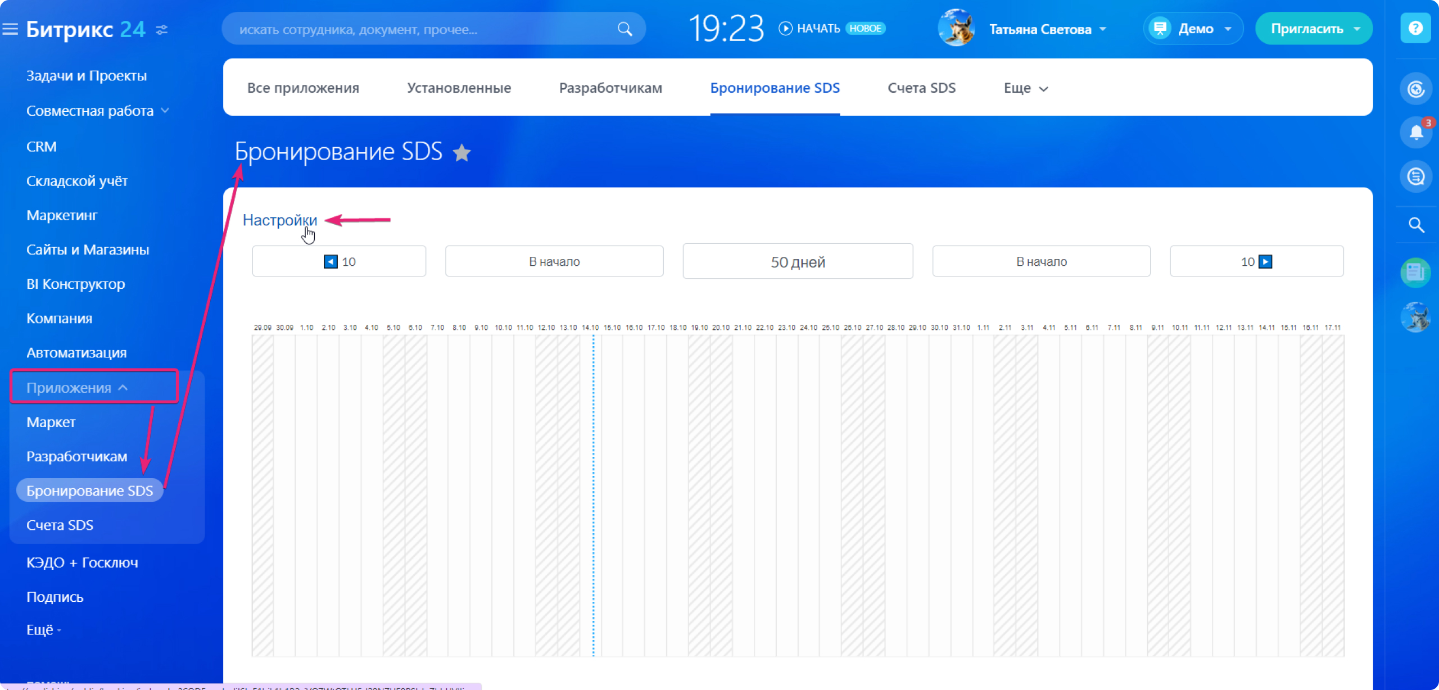Screen dimensions: 1439x690
Task: Switch to Счета SDS tab
Action: [x=921, y=88]
